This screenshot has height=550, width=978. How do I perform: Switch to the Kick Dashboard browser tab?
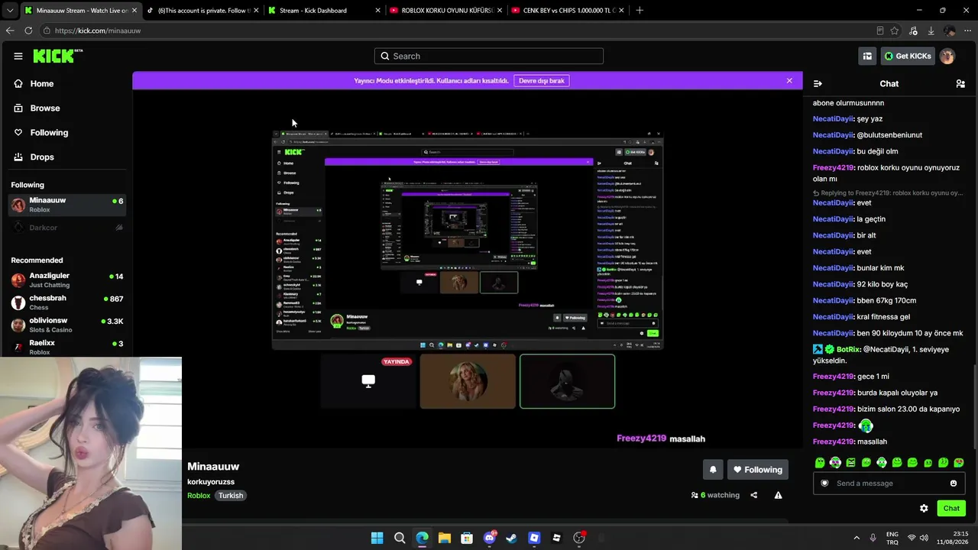(x=324, y=10)
